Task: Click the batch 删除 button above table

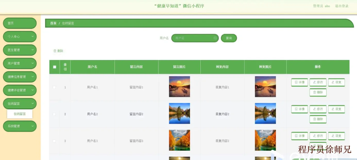Action: coord(58,51)
